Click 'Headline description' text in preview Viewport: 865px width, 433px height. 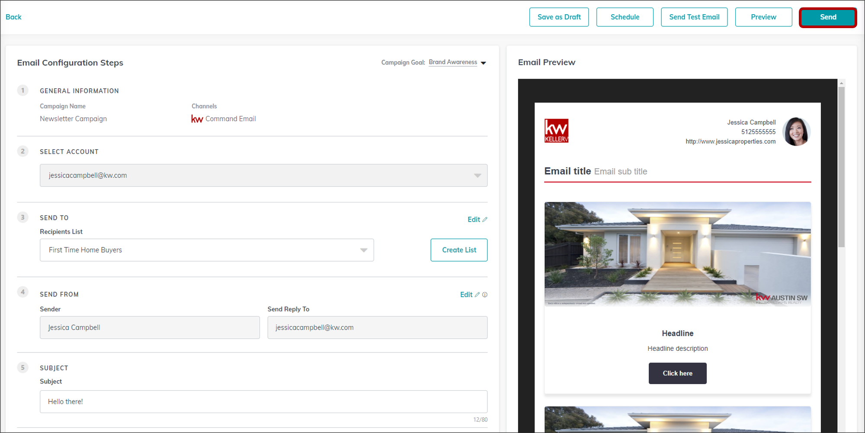click(x=677, y=349)
